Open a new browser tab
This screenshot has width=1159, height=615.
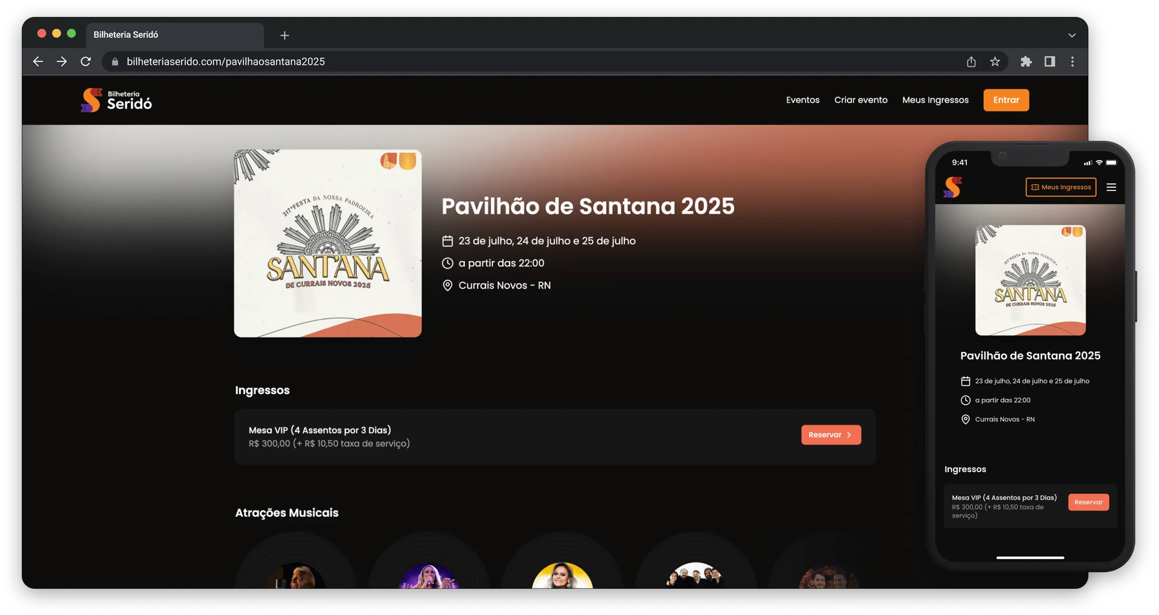285,35
